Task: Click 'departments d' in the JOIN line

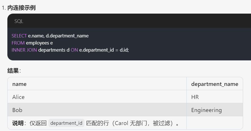Action: click(54, 50)
